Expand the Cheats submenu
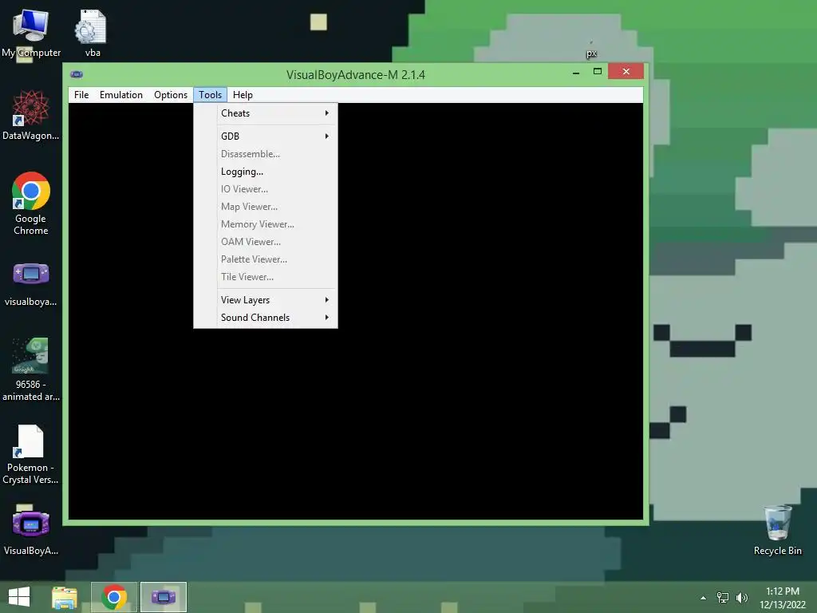This screenshot has height=613, width=817. coord(266,113)
